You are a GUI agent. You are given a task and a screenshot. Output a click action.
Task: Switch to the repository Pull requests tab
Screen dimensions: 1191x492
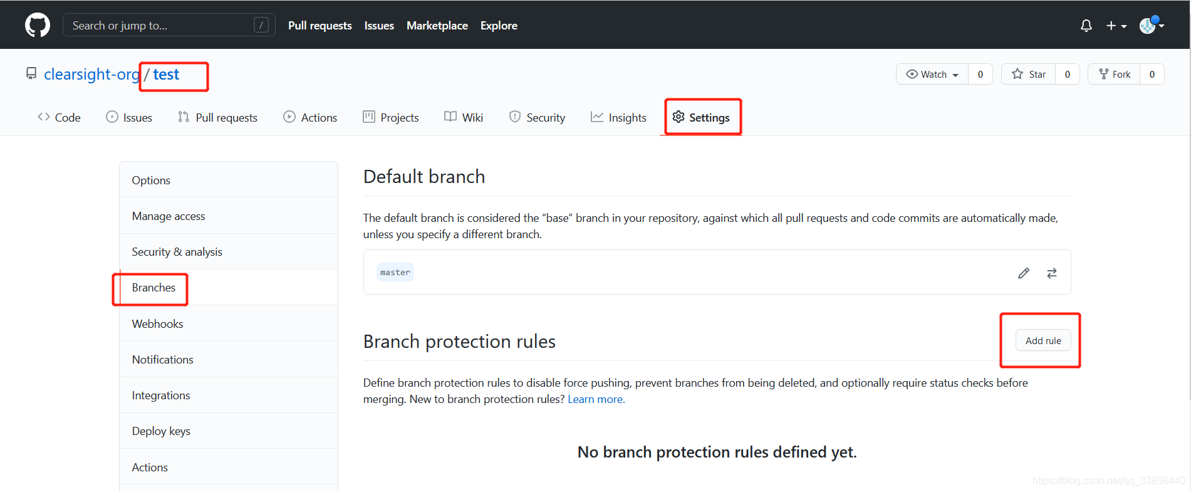click(217, 117)
